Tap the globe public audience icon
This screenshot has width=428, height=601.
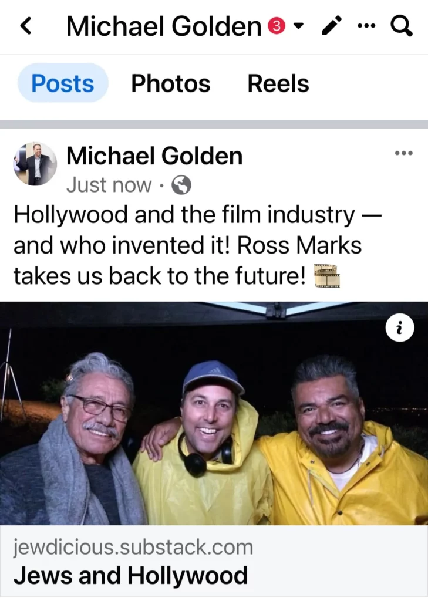181,185
